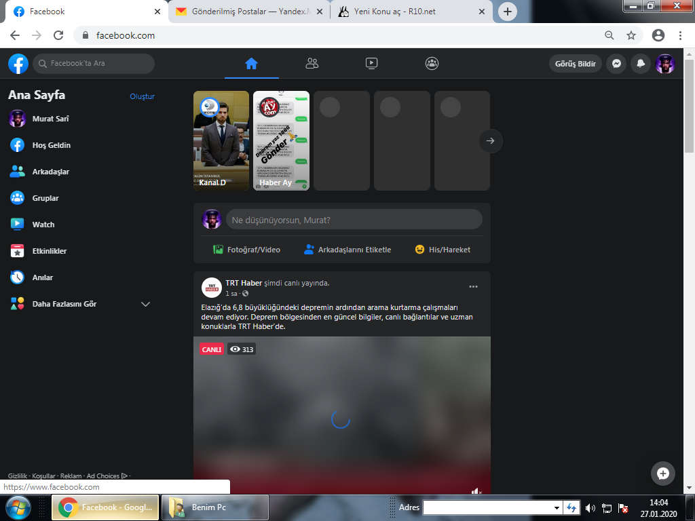Open Chrome three-dot menu
The image size is (695, 521).
pyautogui.click(x=680, y=35)
